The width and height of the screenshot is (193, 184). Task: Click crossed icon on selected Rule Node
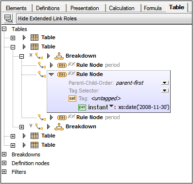point(71,73)
